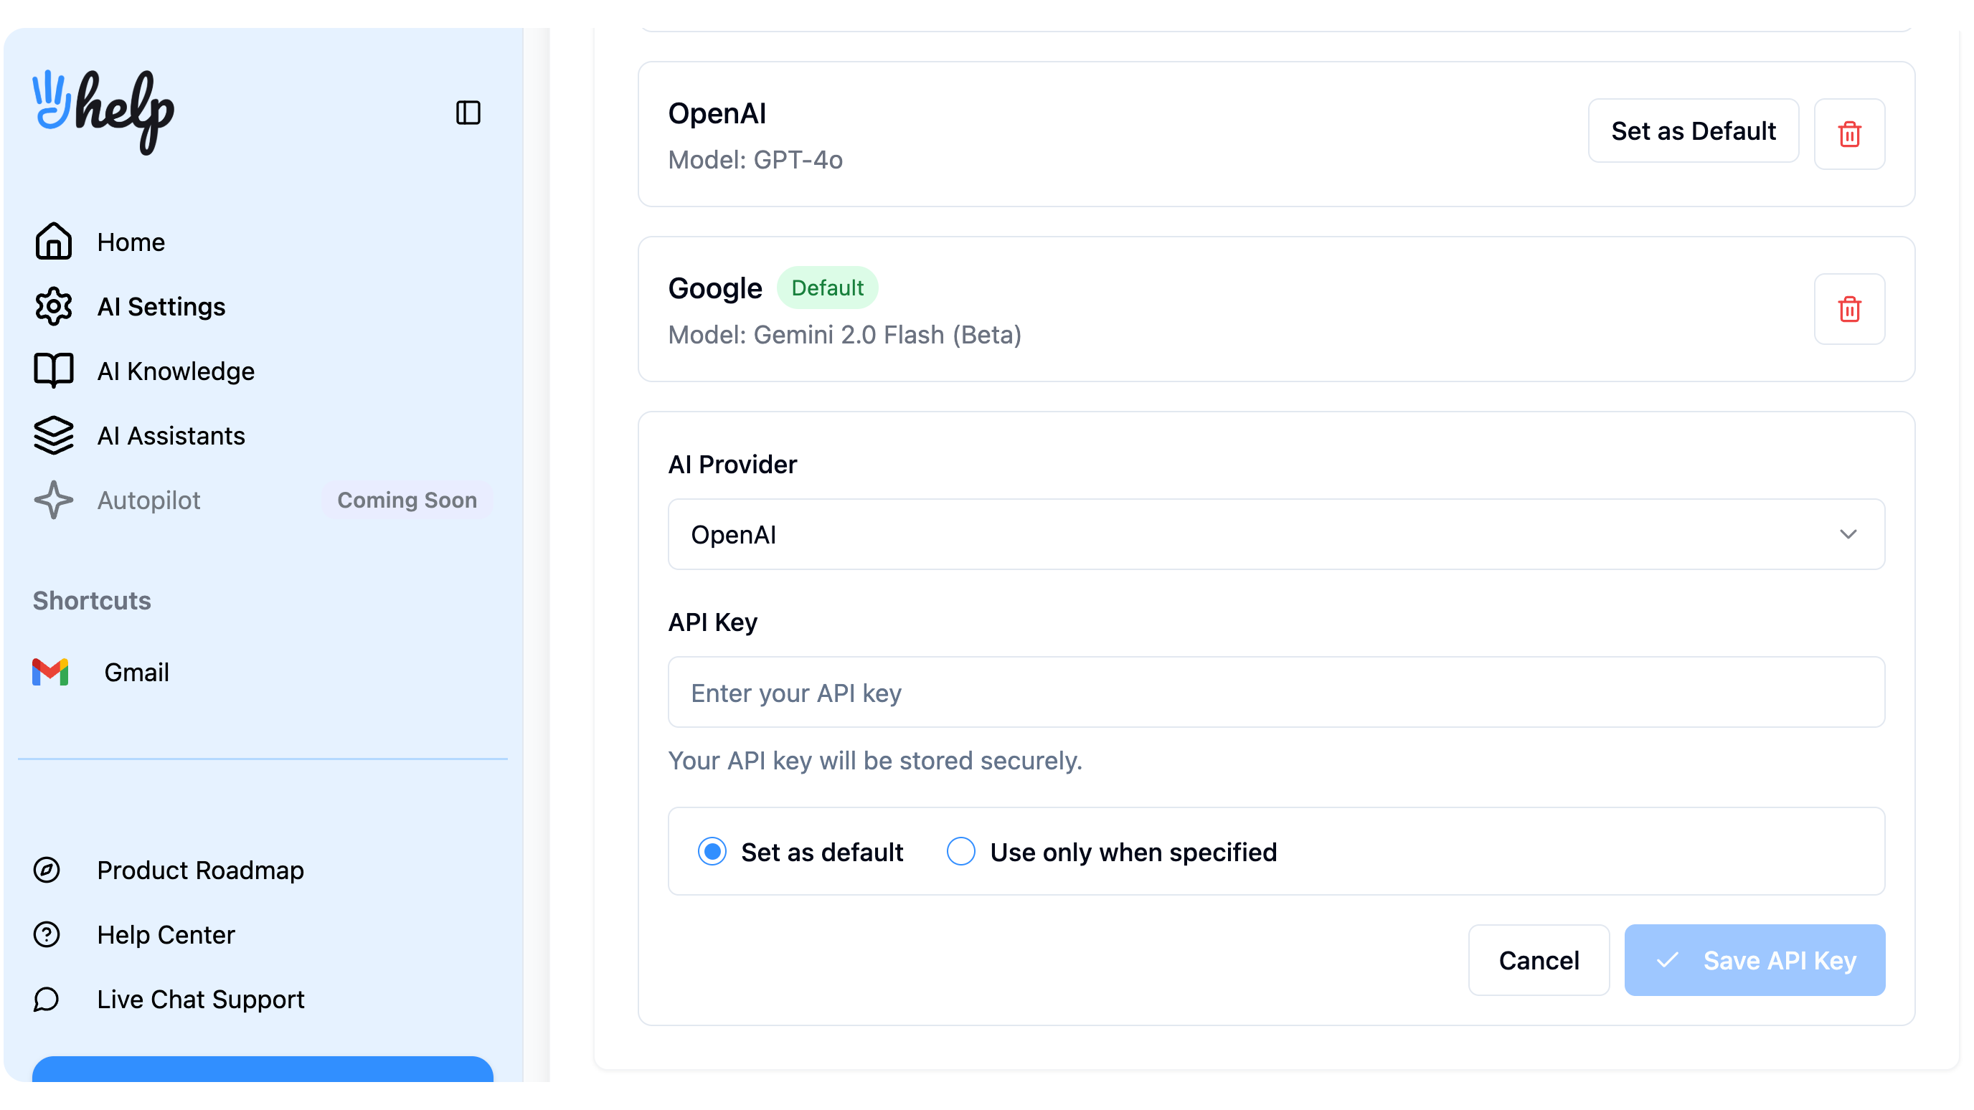
Task: Click the AI Provider dropdown chevron
Action: click(x=1848, y=534)
